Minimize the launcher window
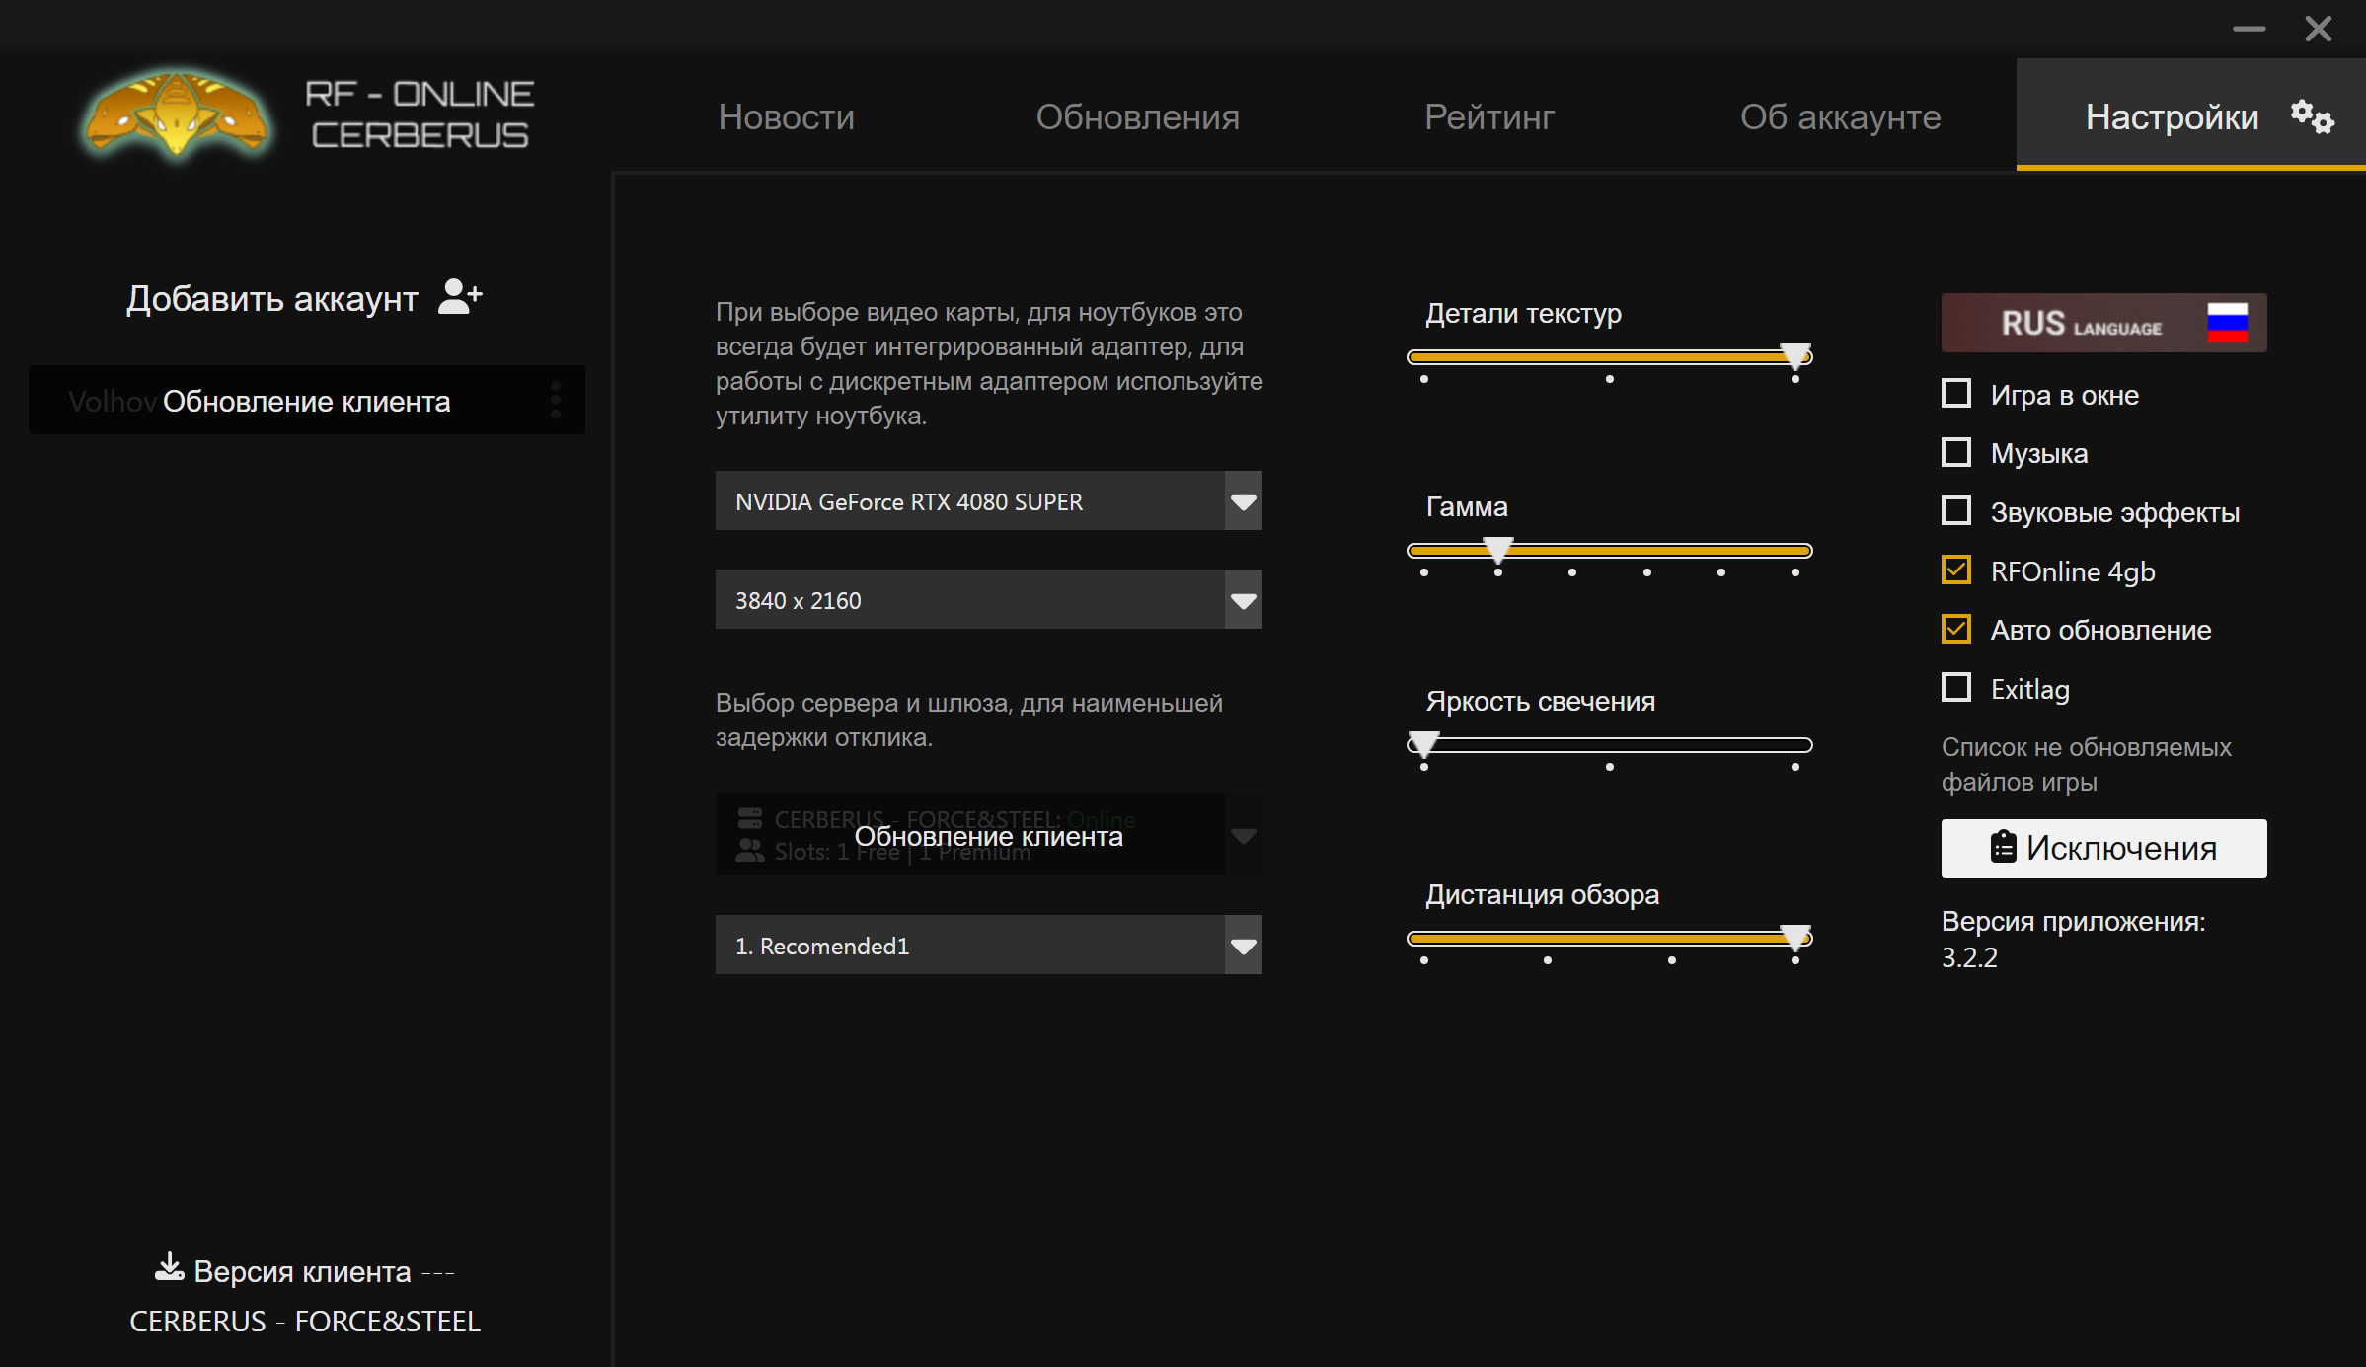This screenshot has height=1367, width=2366. point(2249,29)
